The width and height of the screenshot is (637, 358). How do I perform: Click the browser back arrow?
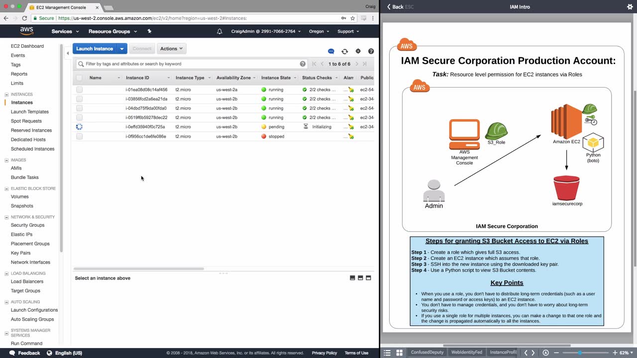(x=6, y=18)
